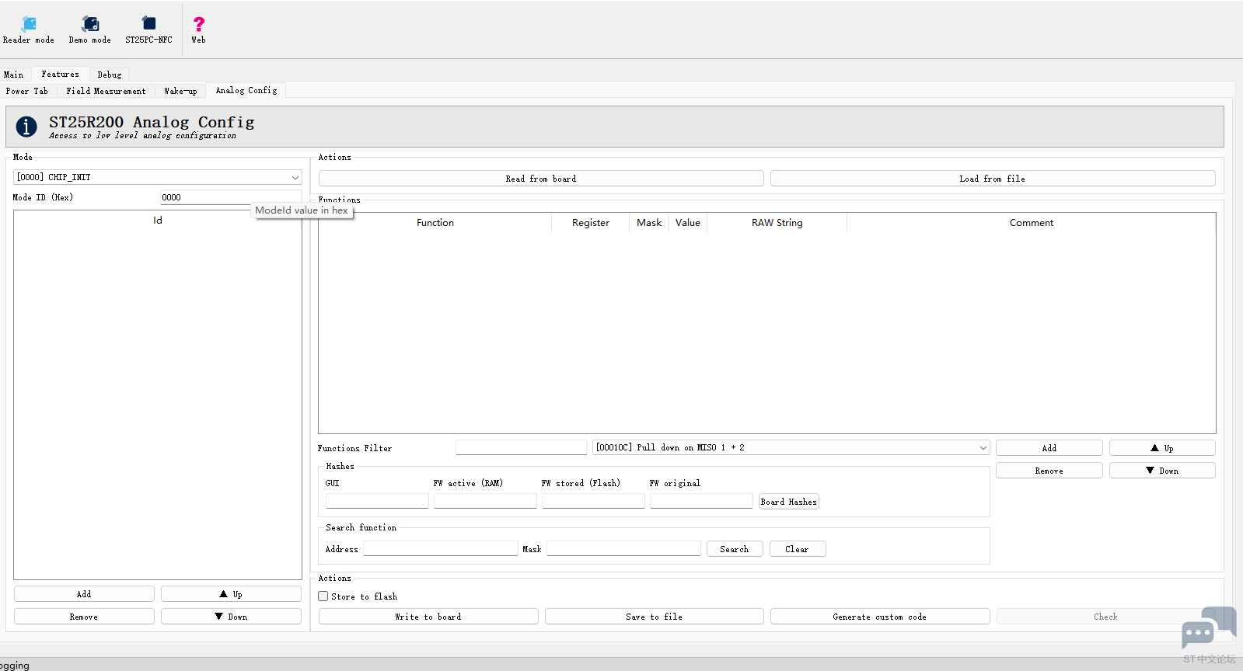Move the function Down in the list

point(1162,471)
